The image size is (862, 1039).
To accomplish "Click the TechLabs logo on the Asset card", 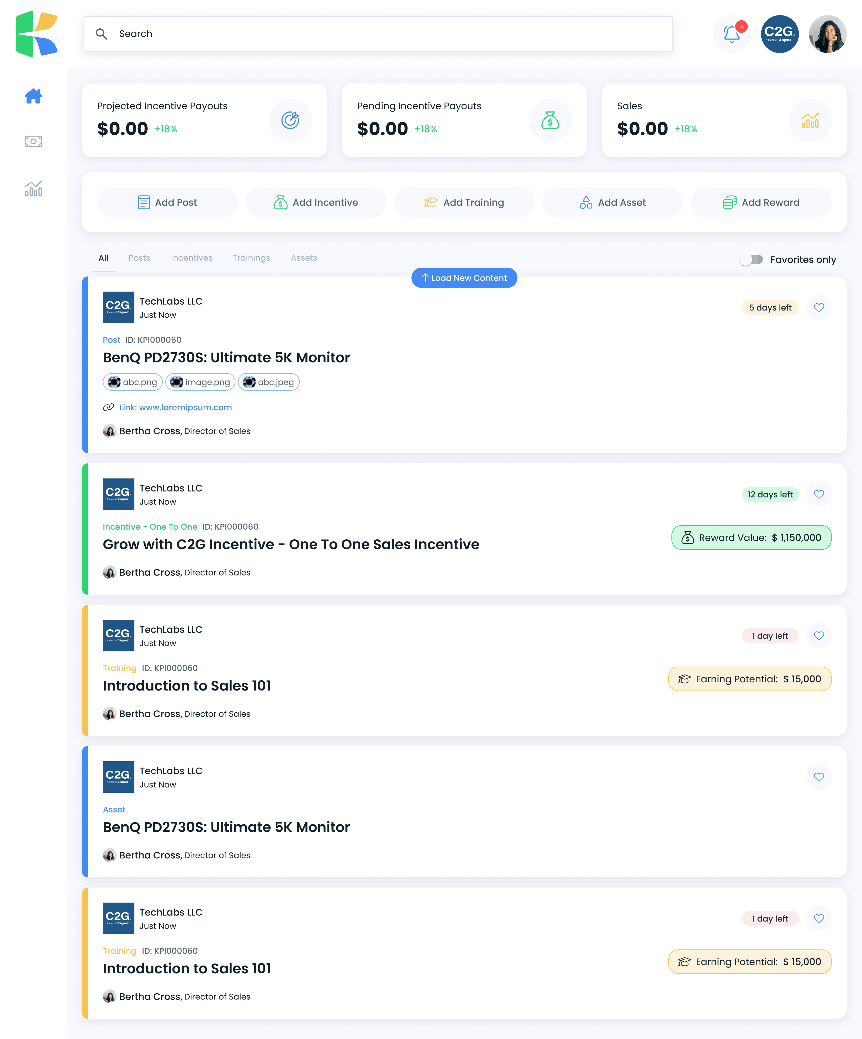I will (x=118, y=777).
